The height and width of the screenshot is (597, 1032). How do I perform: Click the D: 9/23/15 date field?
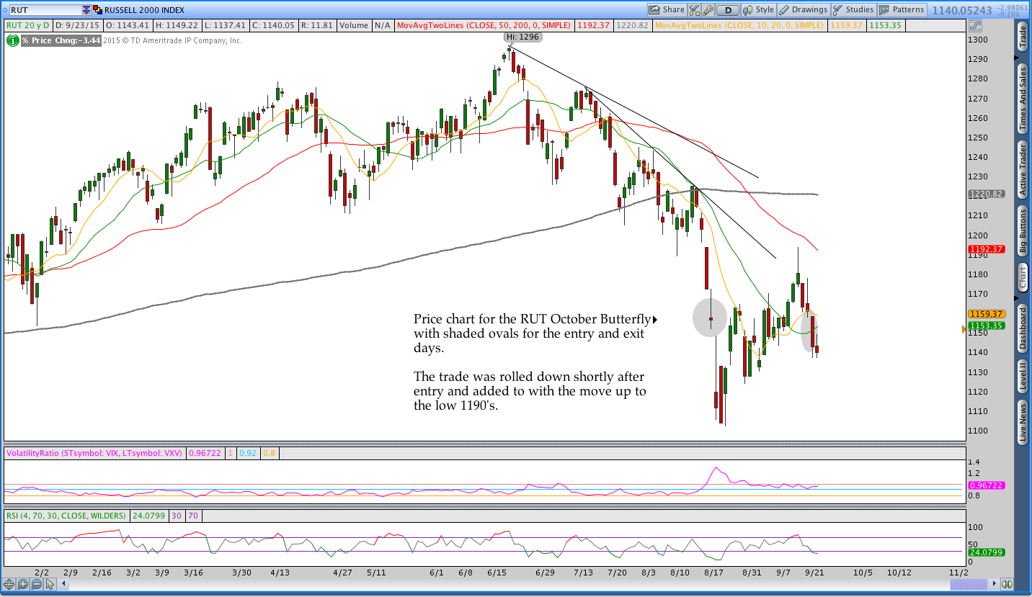point(78,25)
